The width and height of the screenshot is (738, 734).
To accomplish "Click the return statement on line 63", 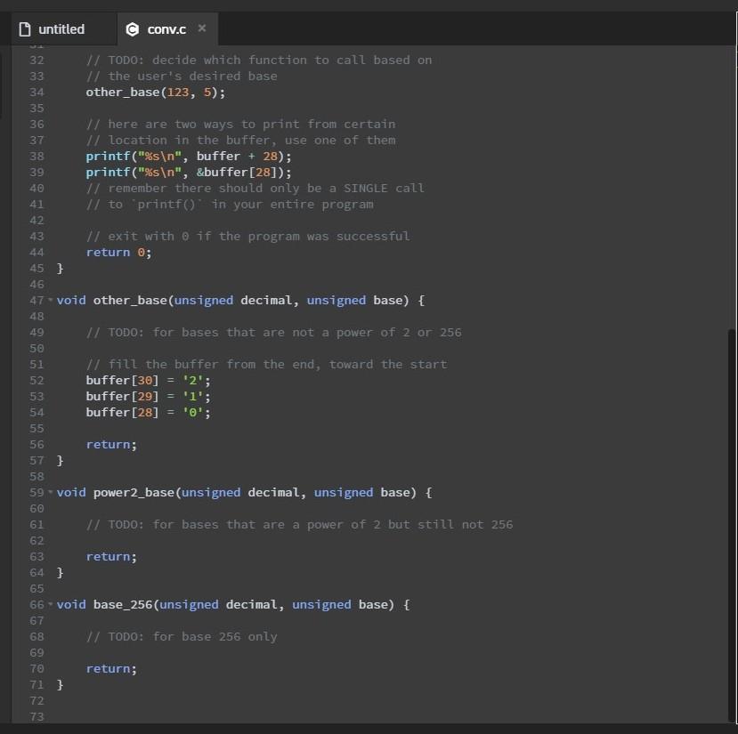I will click(x=111, y=556).
